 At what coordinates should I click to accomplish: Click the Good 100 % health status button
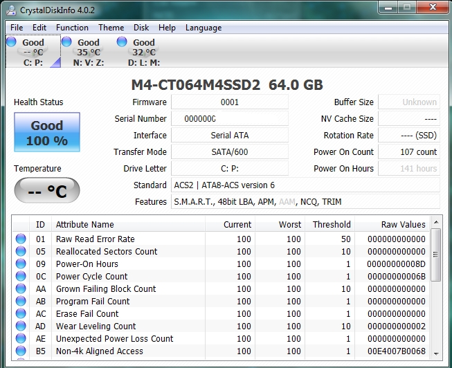pyautogui.click(x=47, y=132)
